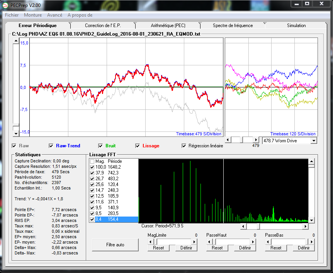Click the FFT spectrum vertical scroll down arrow

coord(311,220)
